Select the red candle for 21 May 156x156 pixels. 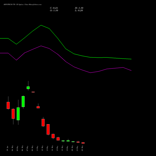[x=78, y=142]
